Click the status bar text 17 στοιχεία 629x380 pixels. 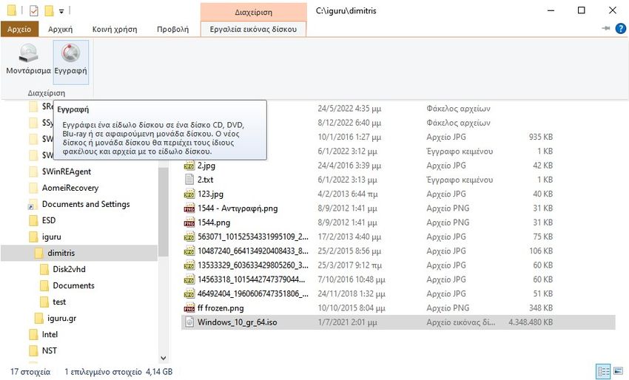click(x=30, y=372)
